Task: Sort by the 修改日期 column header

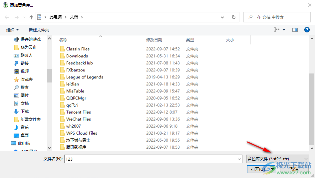Action: click(x=154, y=40)
